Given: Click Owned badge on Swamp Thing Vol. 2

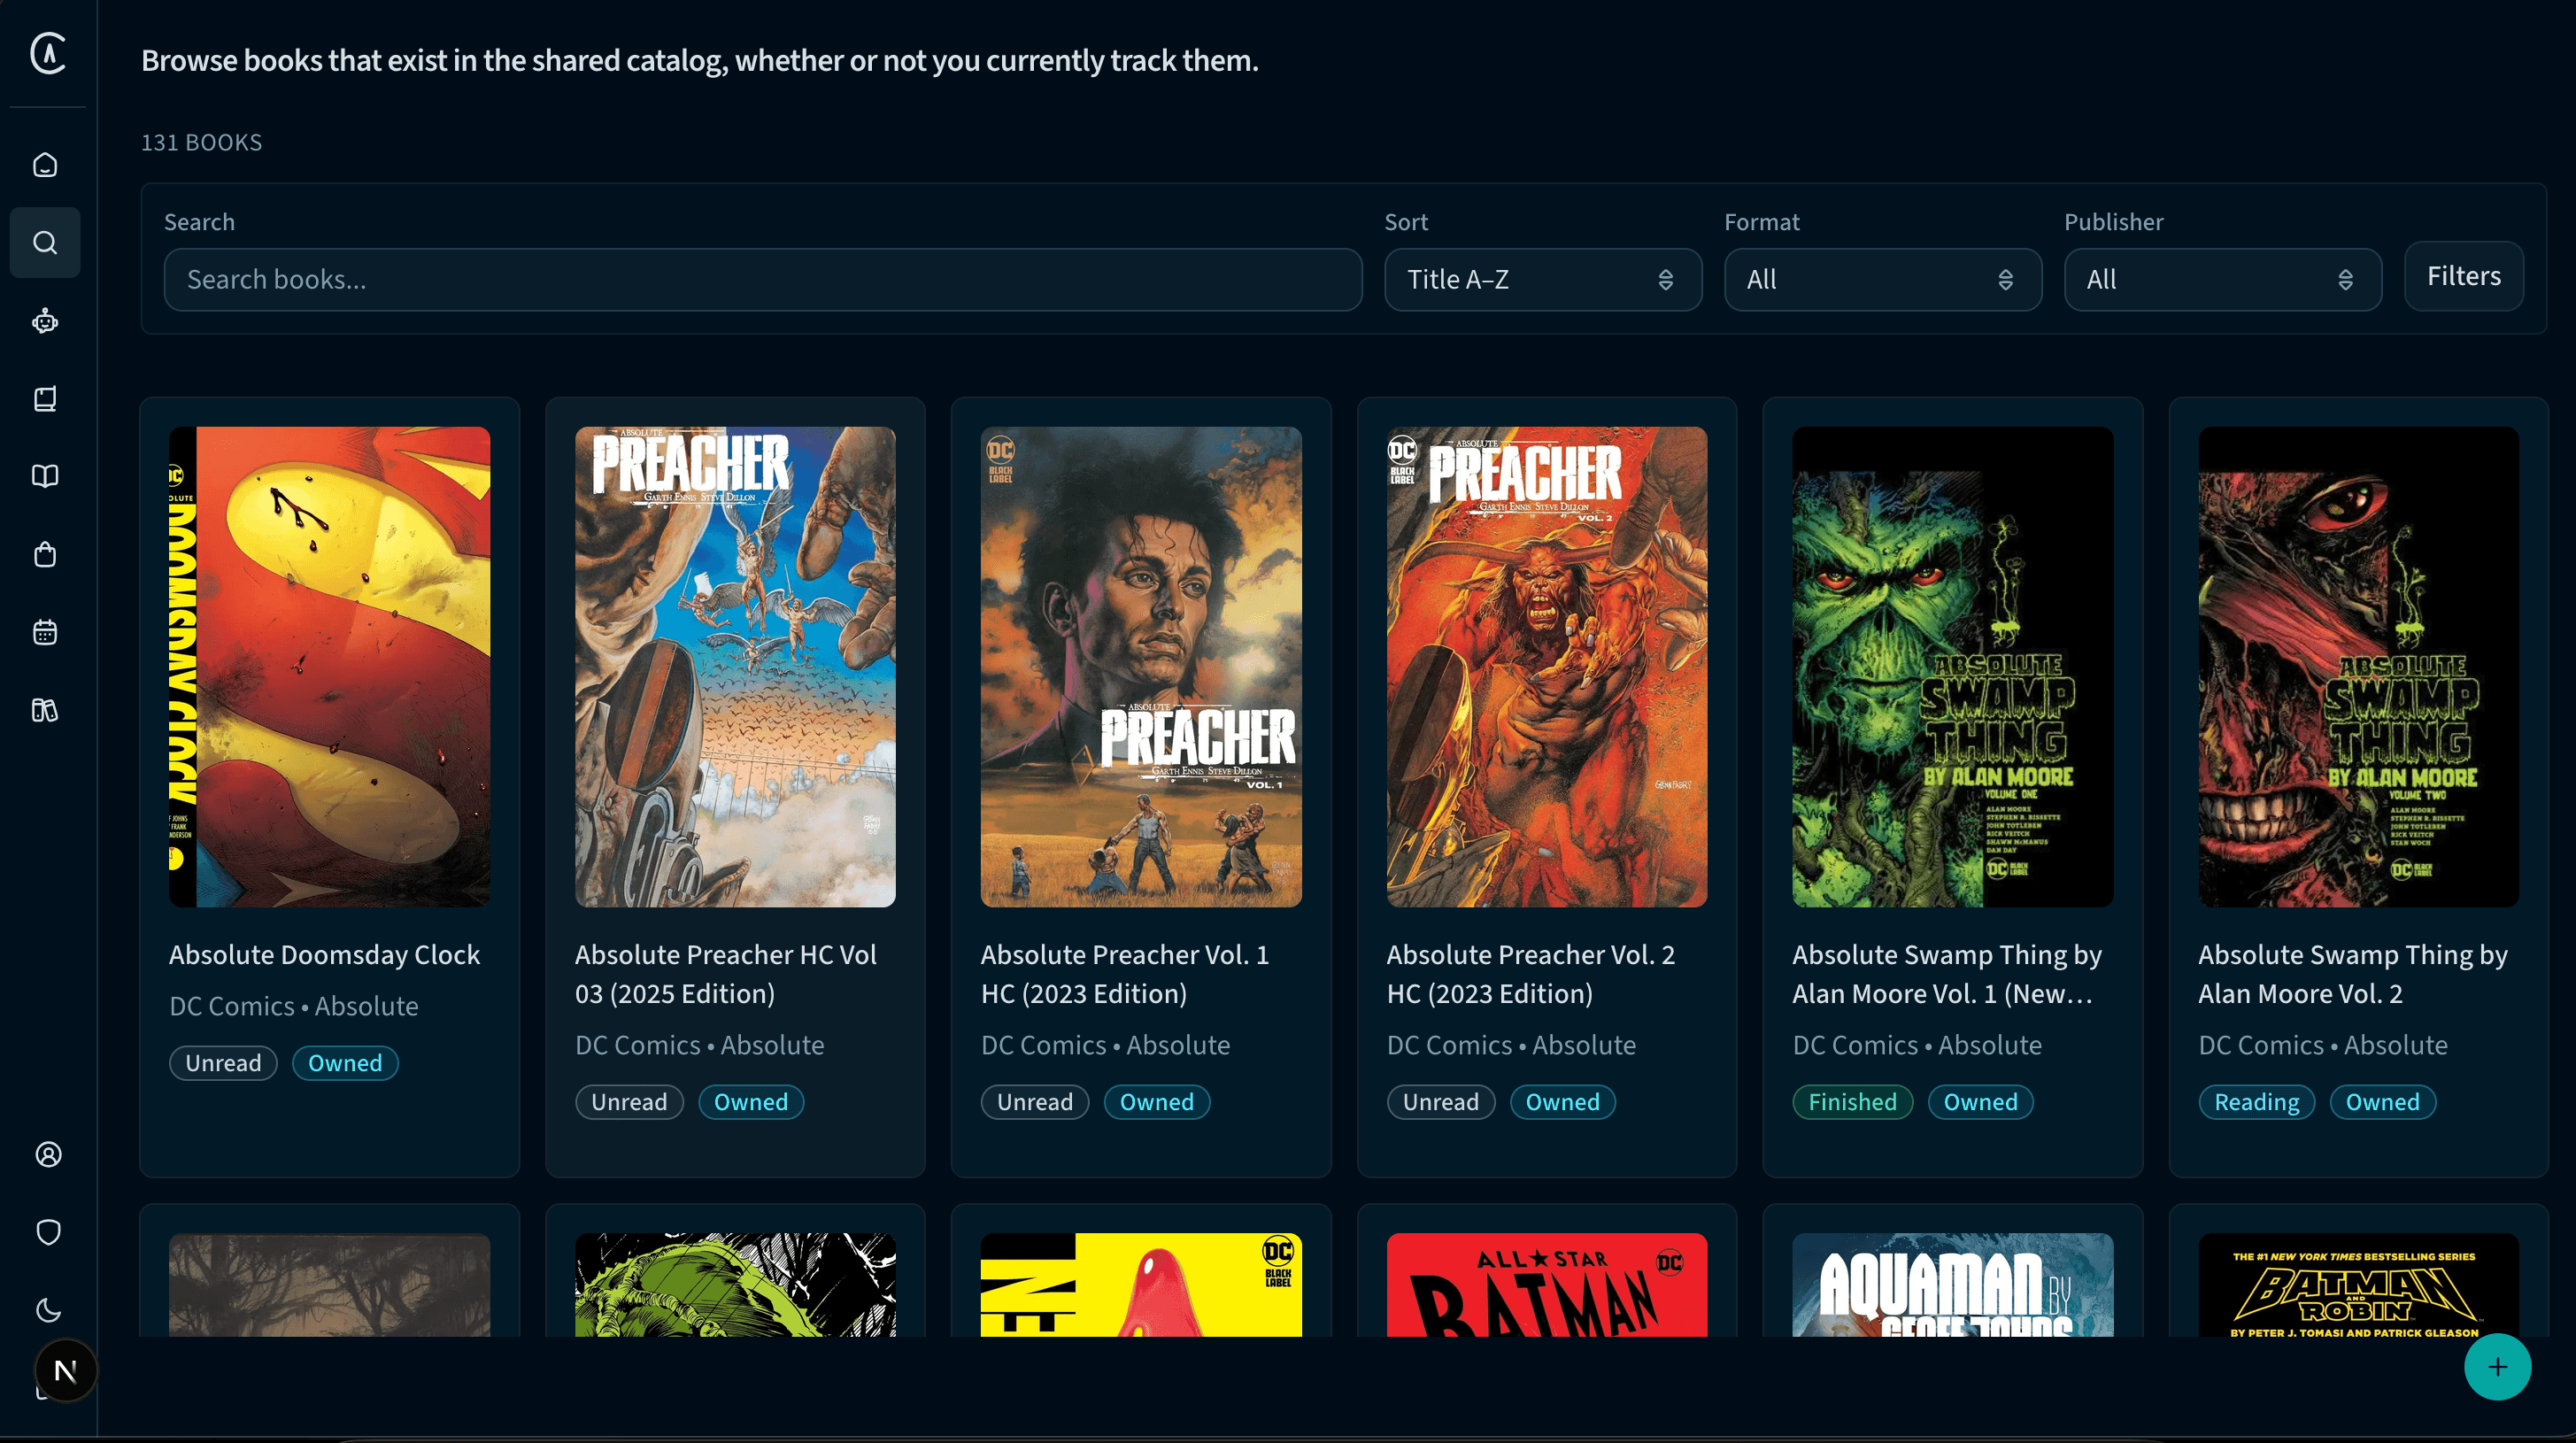Looking at the screenshot, I should pyautogui.click(x=2383, y=1102).
